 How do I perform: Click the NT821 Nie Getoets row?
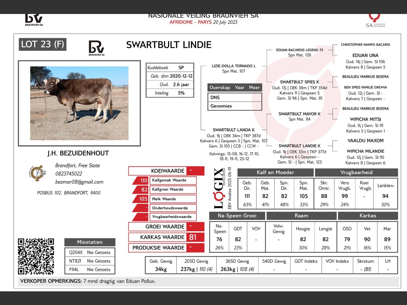click(x=90, y=261)
